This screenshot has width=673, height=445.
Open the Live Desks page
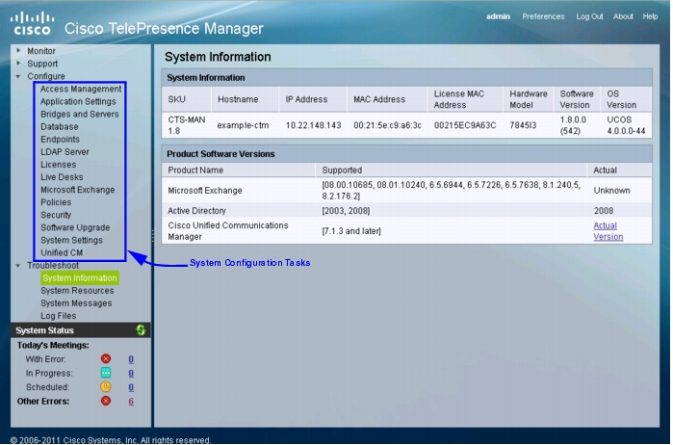click(x=62, y=177)
